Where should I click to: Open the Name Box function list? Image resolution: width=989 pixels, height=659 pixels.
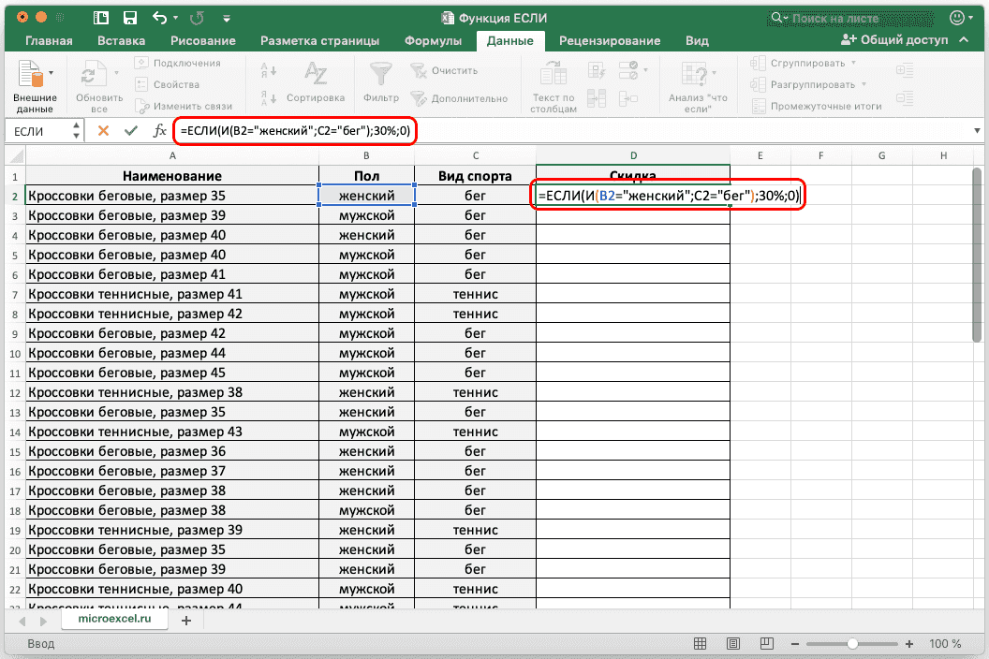pos(77,131)
